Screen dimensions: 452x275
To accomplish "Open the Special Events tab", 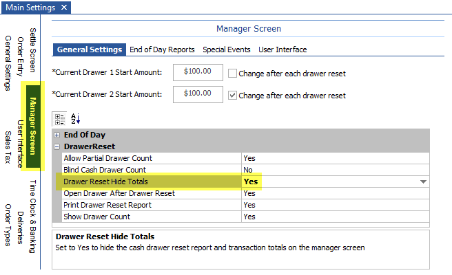I will click(x=227, y=49).
